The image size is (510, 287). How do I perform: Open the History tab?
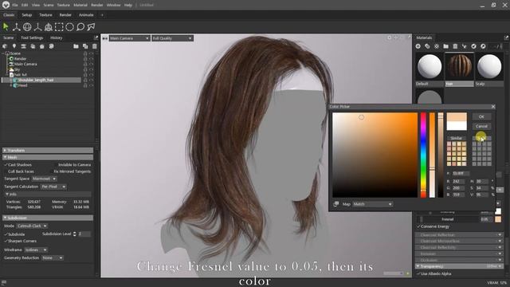pyautogui.click(x=57, y=37)
